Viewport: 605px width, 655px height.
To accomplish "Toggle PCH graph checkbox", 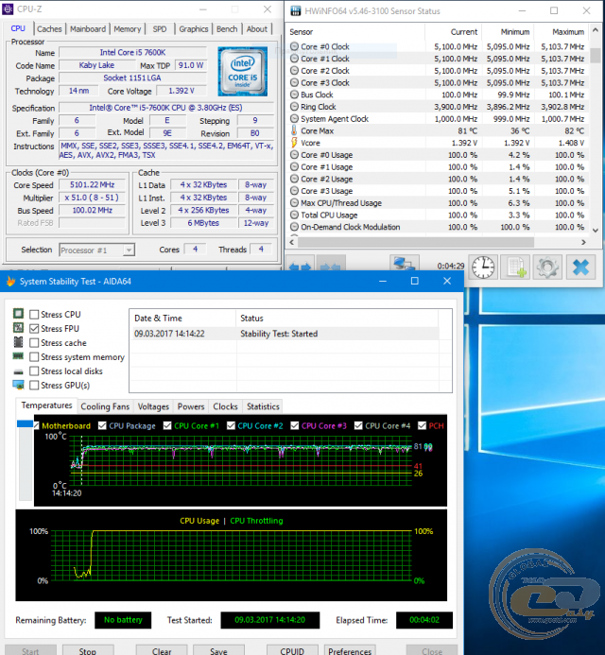I will pos(422,425).
